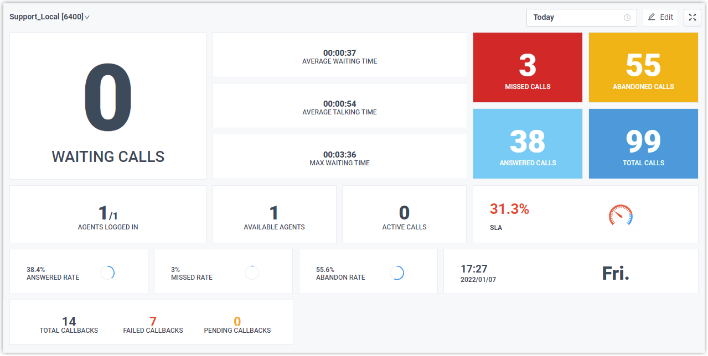Image resolution: width=708 pixels, height=356 pixels.
Task: Click the ACTIVE CALLS label
Action: click(x=404, y=227)
